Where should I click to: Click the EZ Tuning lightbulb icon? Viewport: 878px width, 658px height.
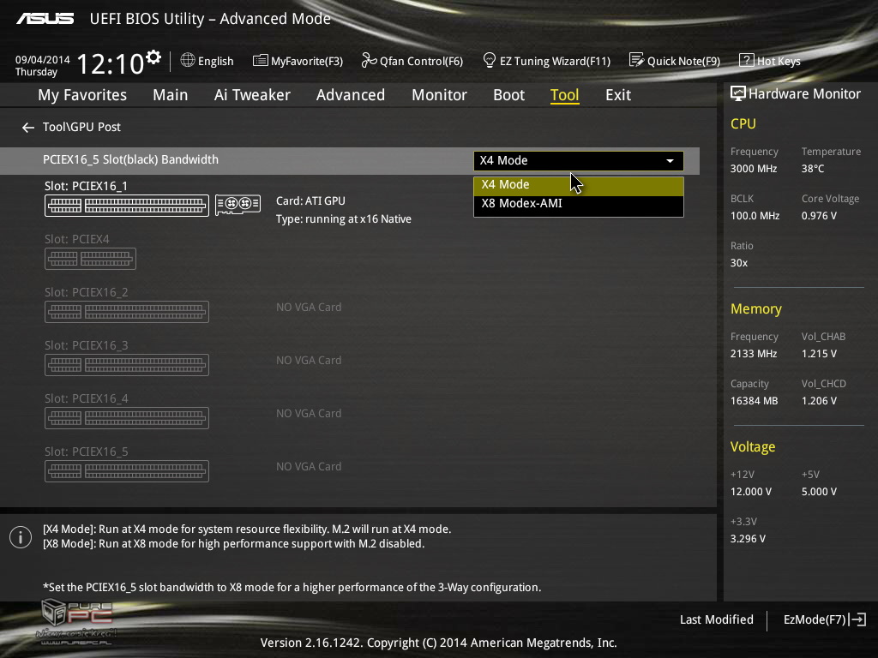click(x=489, y=60)
